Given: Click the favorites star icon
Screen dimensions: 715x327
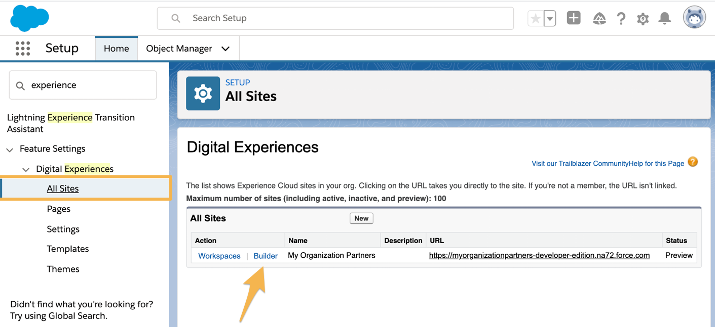Looking at the screenshot, I should click(x=535, y=18).
